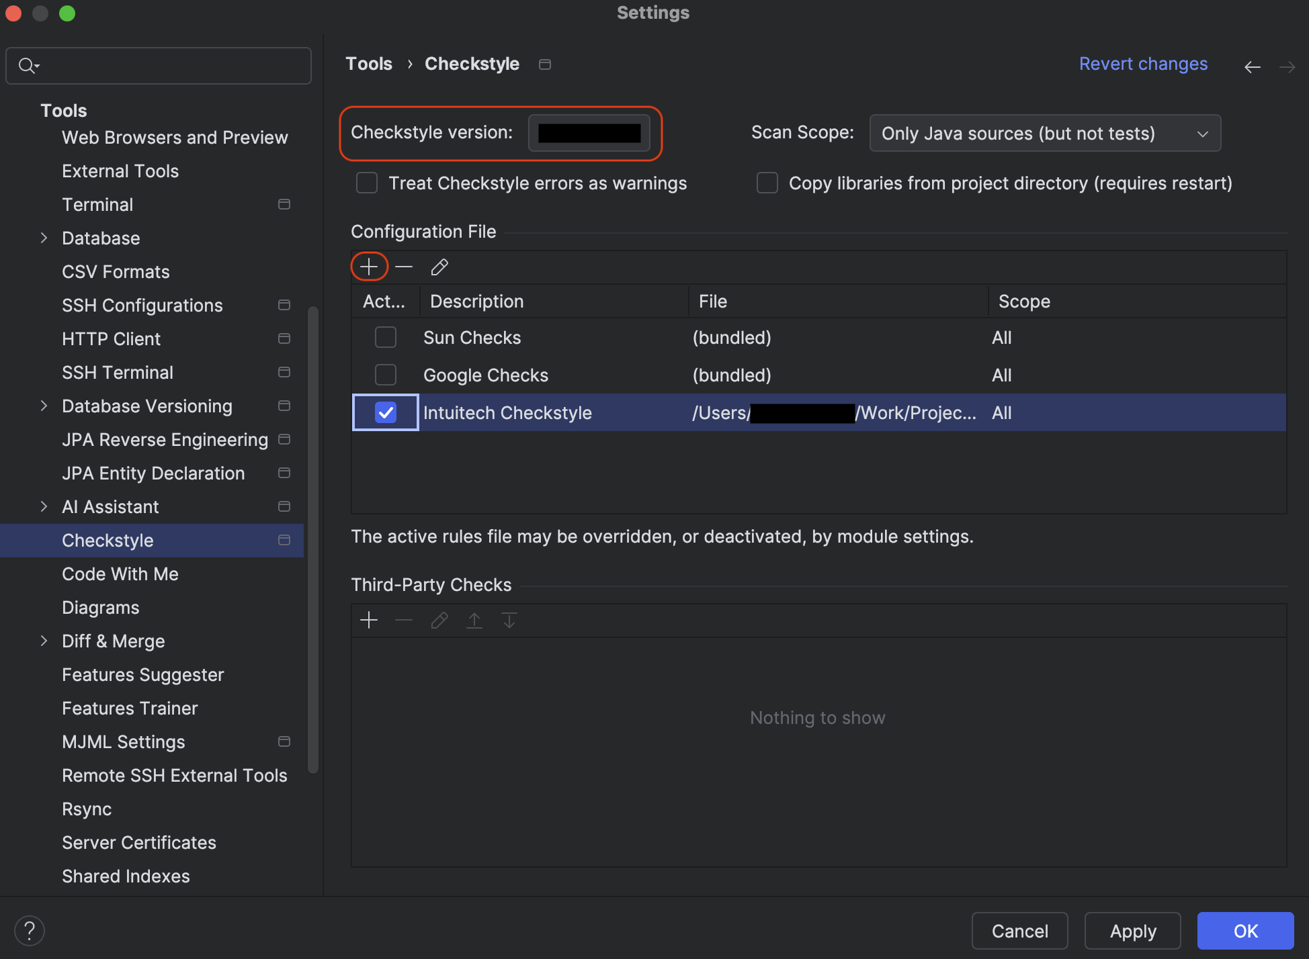Navigate back with the left arrow icon

click(1253, 66)
